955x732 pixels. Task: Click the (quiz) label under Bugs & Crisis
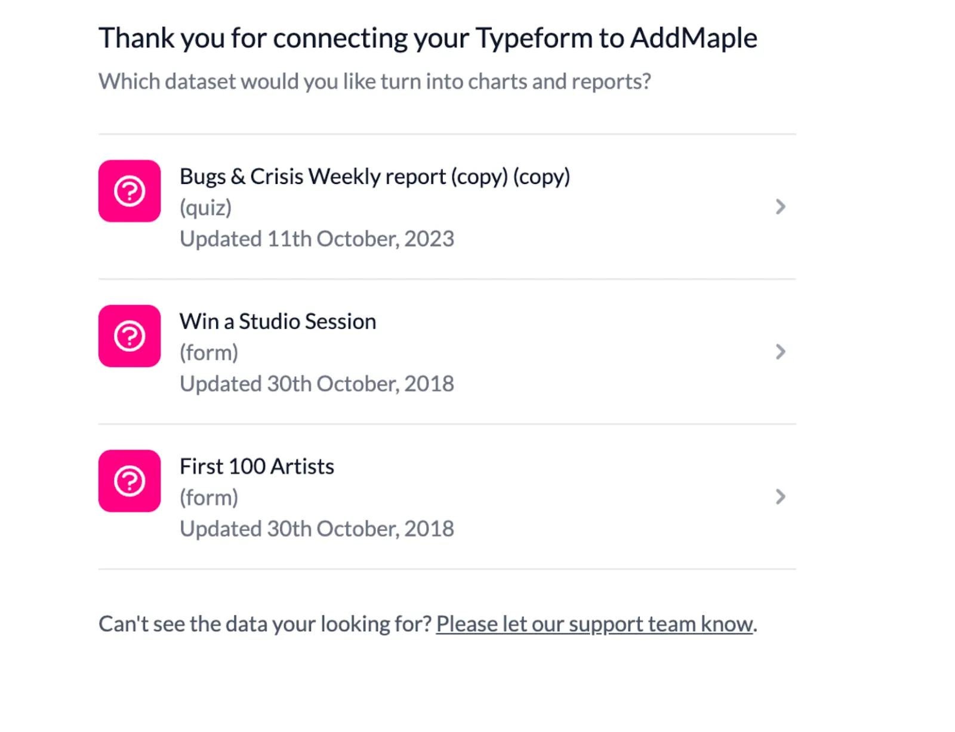[x=206, y=208]
